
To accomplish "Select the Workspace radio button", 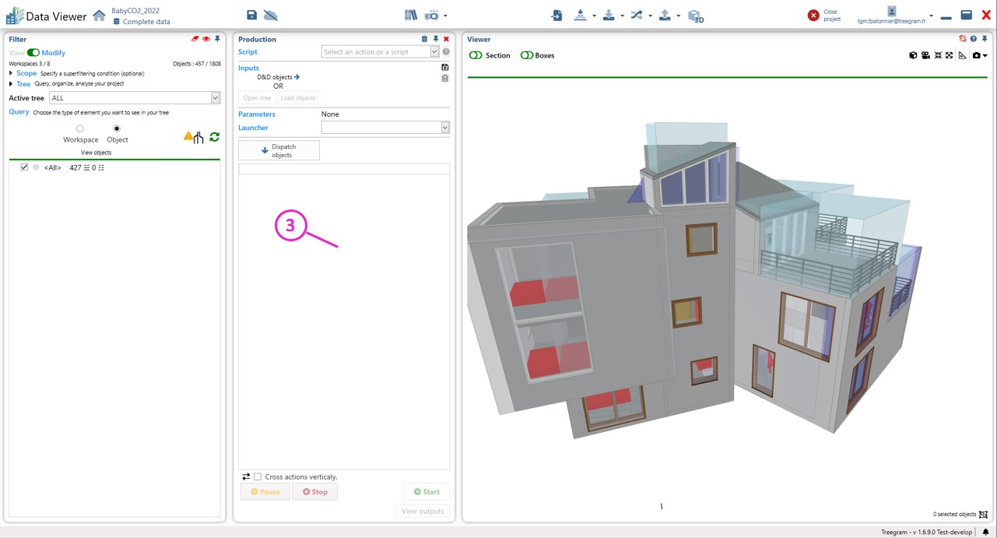I will click(x=79, y=129).
